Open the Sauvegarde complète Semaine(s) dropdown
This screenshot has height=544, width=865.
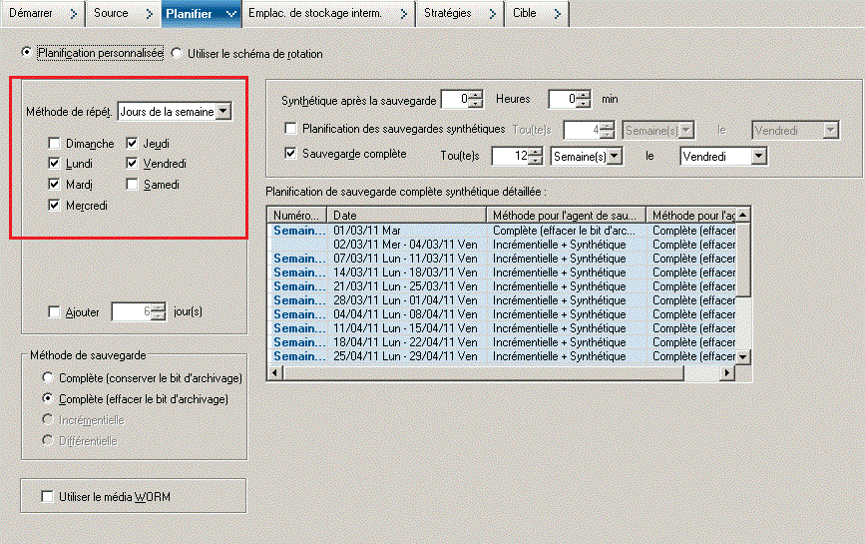(x=615, y=157)
